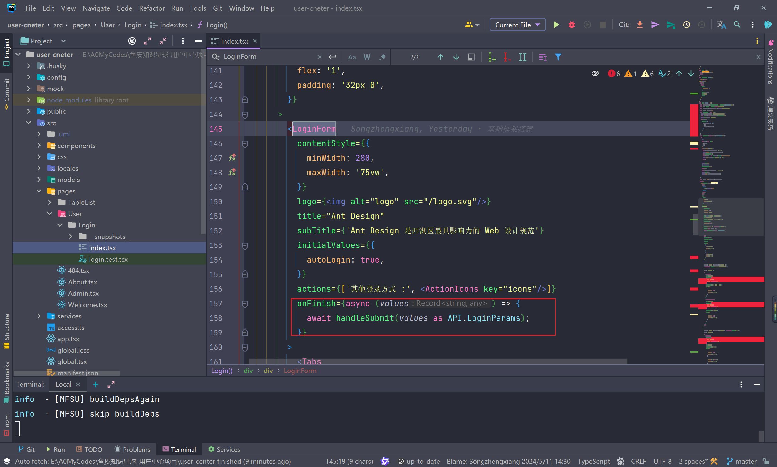The image size is (777, 467).
Task: Expand the Login folder in sidebar
Action: coord(59,225)
